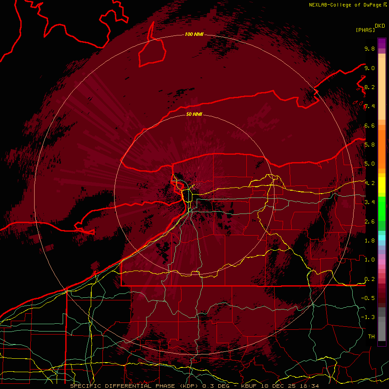This screenshot has width=389, height=389.
Task: Click the DKD [PHAS] legend title
Action: coord(370,28)
